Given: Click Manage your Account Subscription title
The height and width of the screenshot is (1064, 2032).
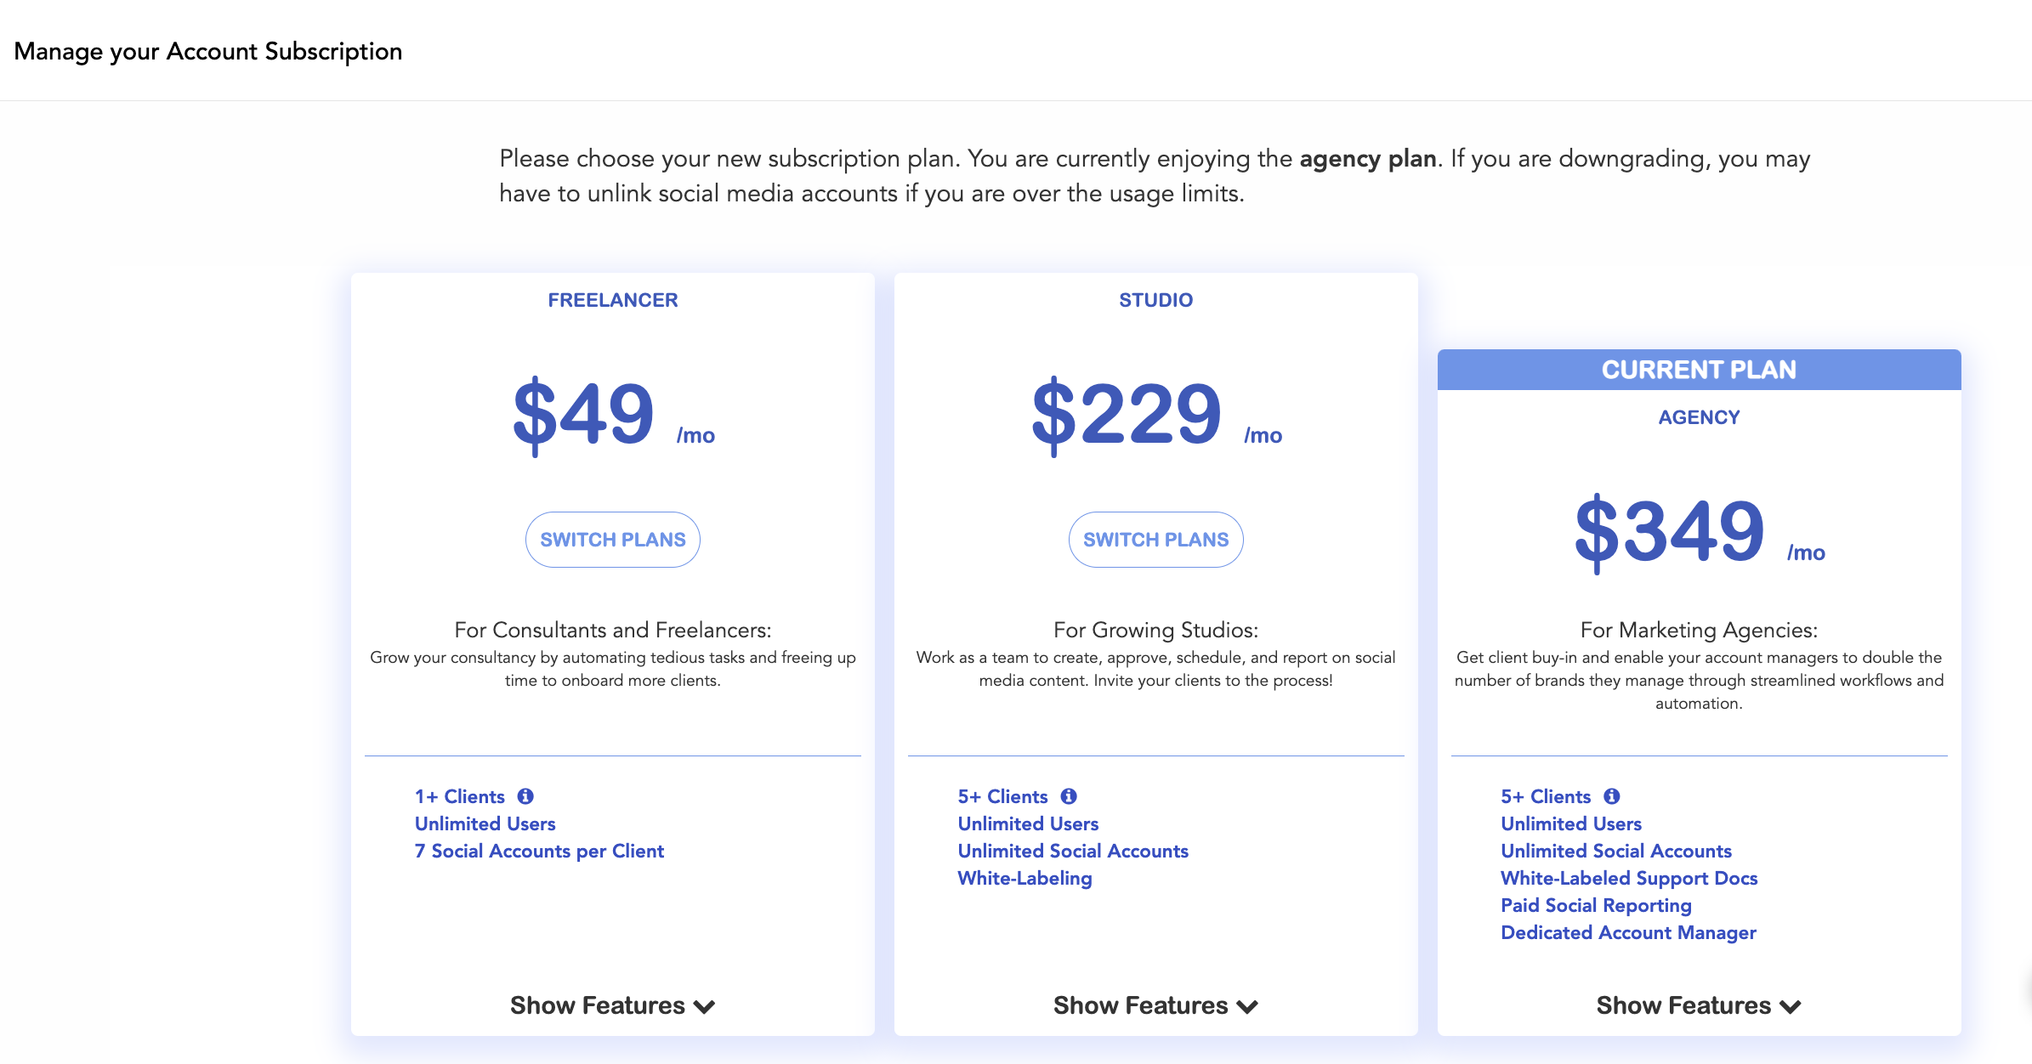Looking at the screenshot, I should point(208,51).
